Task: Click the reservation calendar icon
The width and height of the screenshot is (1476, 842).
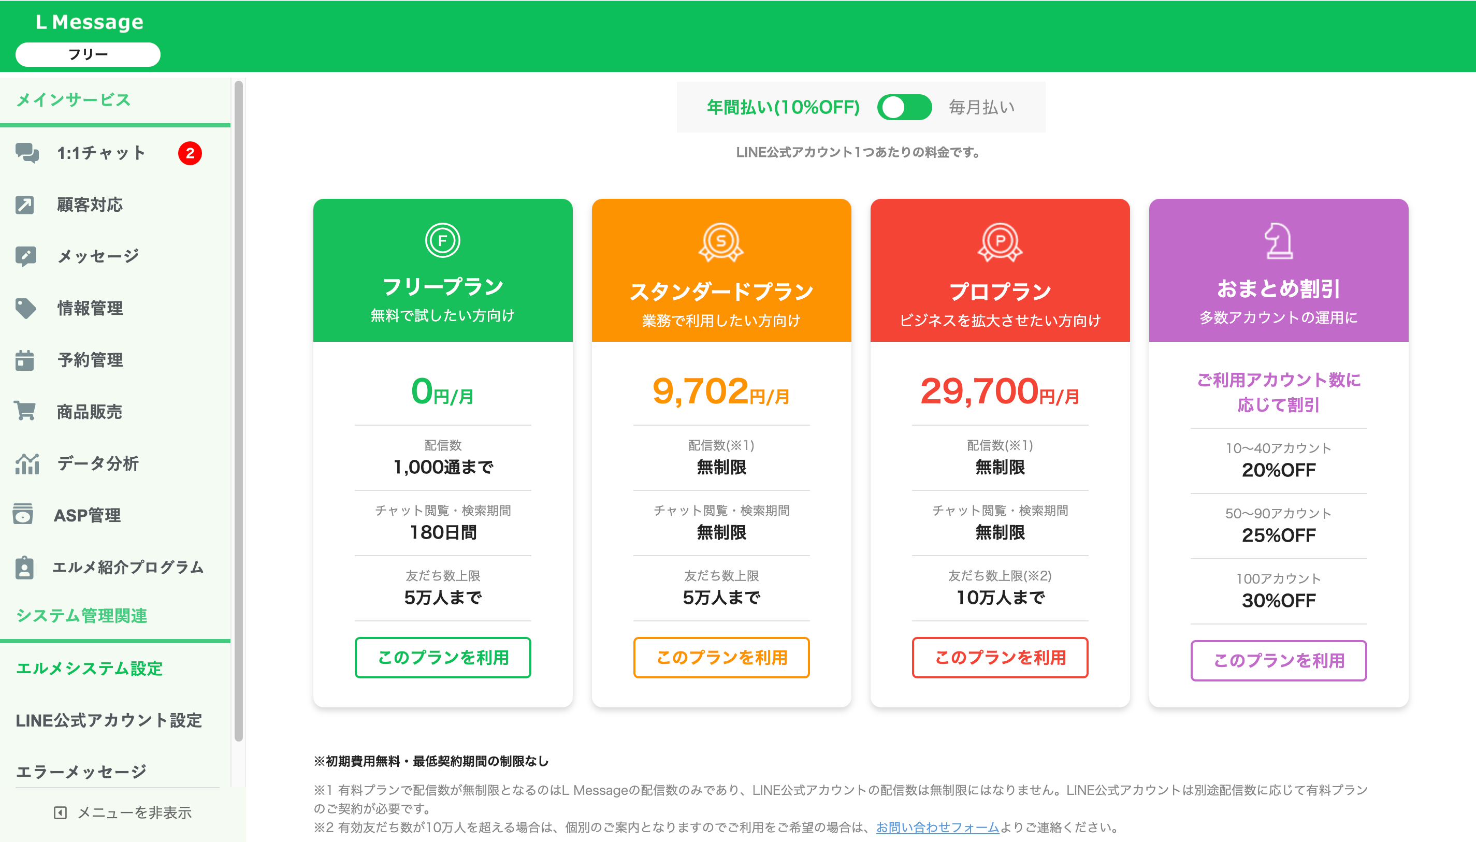Action: (24, 360)
